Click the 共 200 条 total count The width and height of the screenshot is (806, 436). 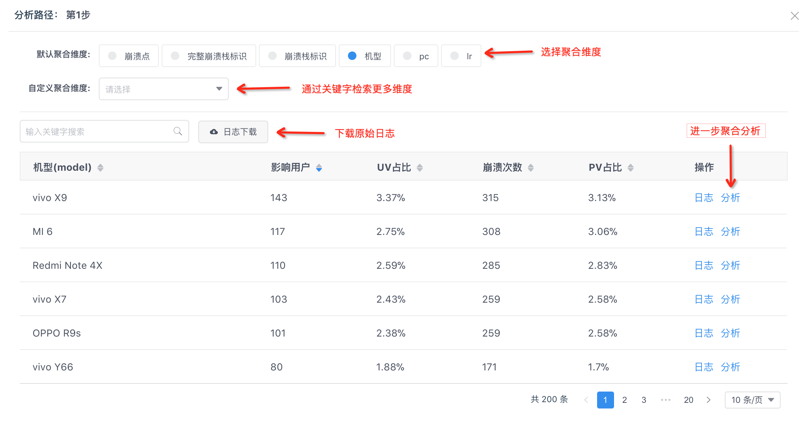pyautogui.click(x=549, y=399)
